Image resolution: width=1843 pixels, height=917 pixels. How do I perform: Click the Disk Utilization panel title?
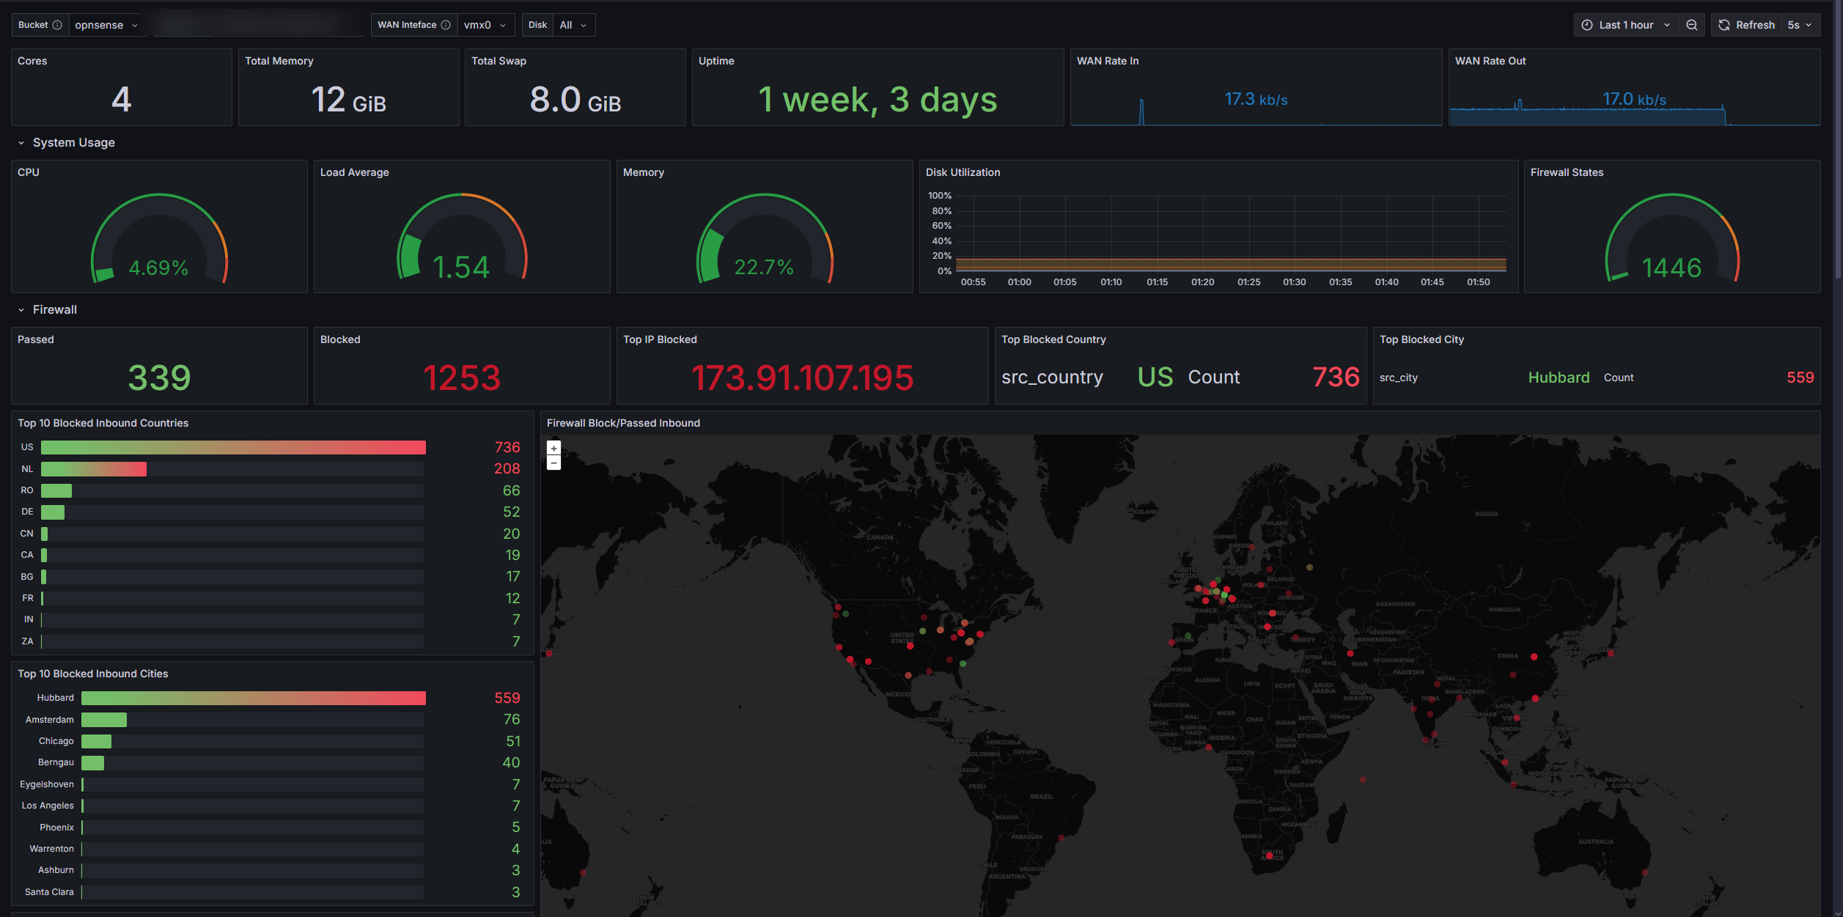963,172
